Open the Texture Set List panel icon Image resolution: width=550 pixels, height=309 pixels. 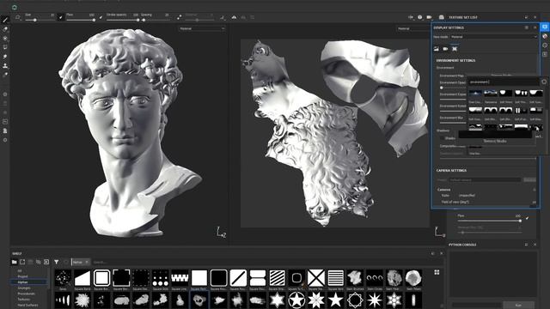point(442,17)
